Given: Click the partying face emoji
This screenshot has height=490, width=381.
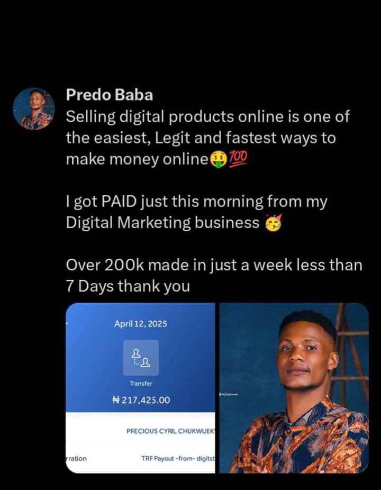Looking at the screenshot, I should coord(274,222).
